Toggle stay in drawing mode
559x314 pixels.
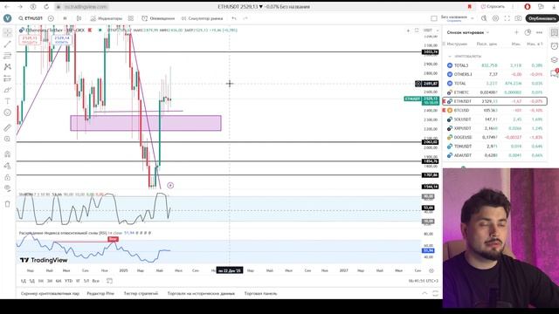tap(8, 166)
